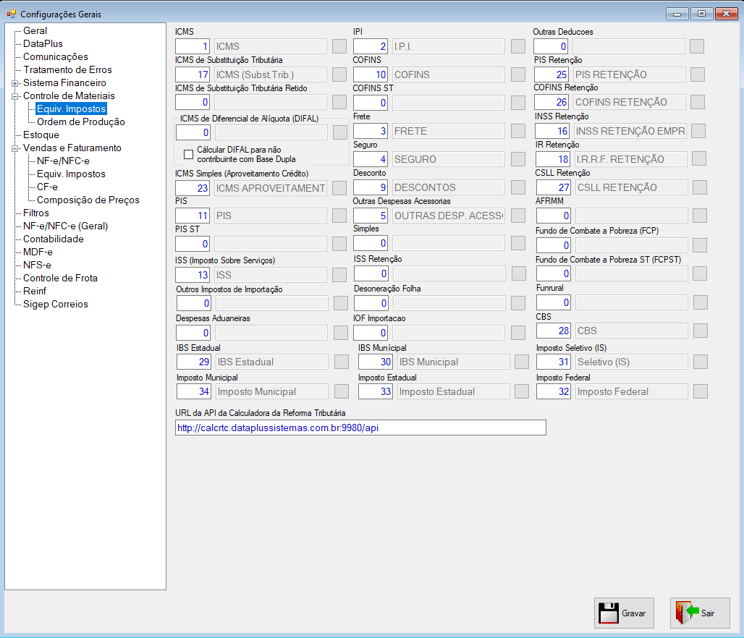The width and height of the screenshot is (744, 638).
Task: Click the IPI code number field
Action: tap(371, 46)
